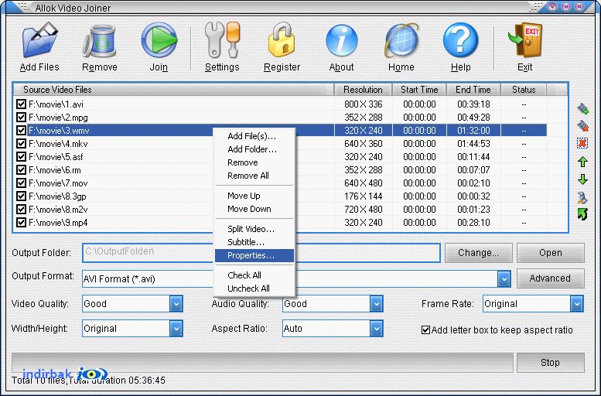Select Move Down in context menu

click(x=254, y=209)
